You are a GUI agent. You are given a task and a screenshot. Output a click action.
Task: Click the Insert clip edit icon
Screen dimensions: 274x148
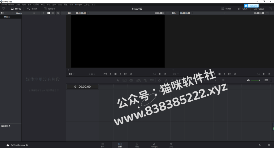pyautogui.click(x=139, y=80)
